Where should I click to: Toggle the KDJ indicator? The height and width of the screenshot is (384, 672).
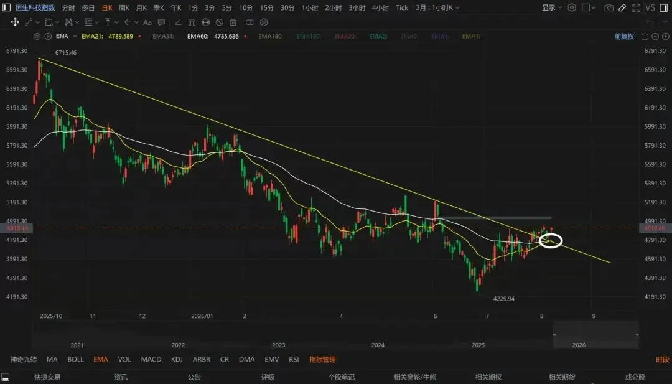[x=177, y=360]
